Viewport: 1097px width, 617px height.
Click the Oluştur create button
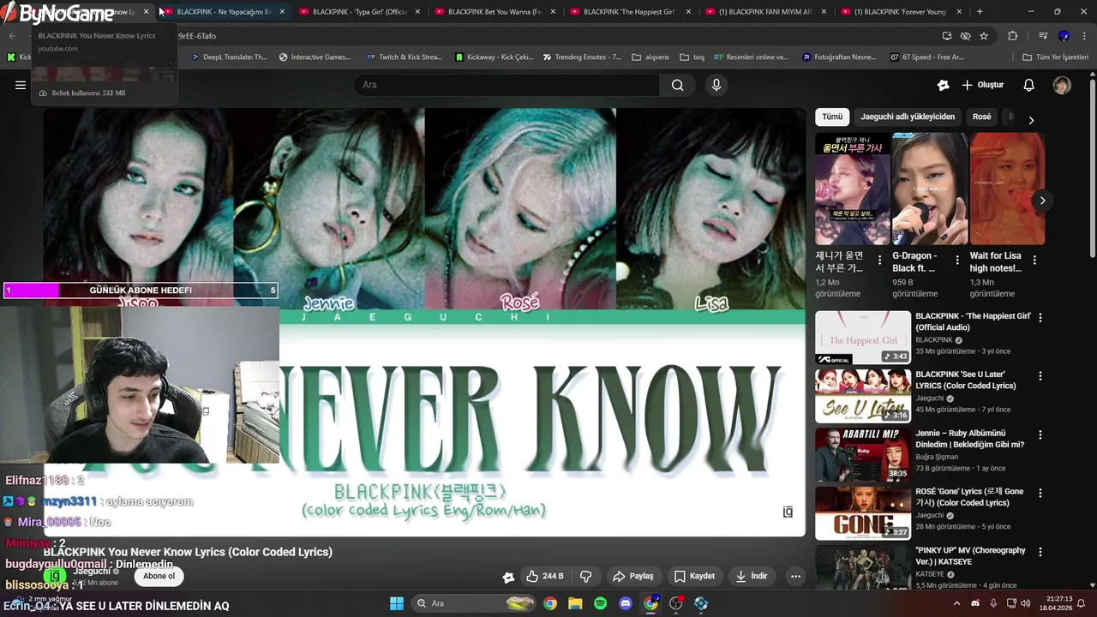click(x=983, y=85)
